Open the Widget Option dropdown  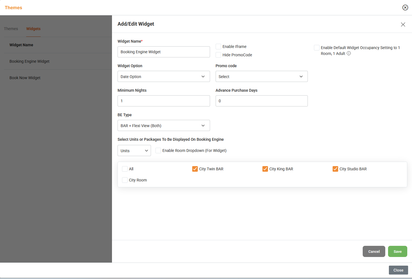(164, 76)
